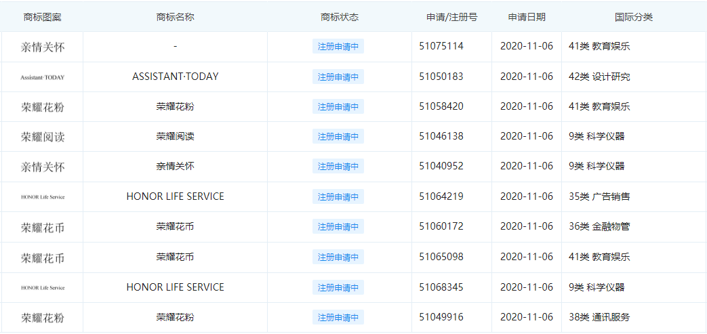Image resolution: width=707 pixels, height=334 pixels.
Task: Open 亲情关怀 trademark image in row 51075114
Action: click(43, 47)
